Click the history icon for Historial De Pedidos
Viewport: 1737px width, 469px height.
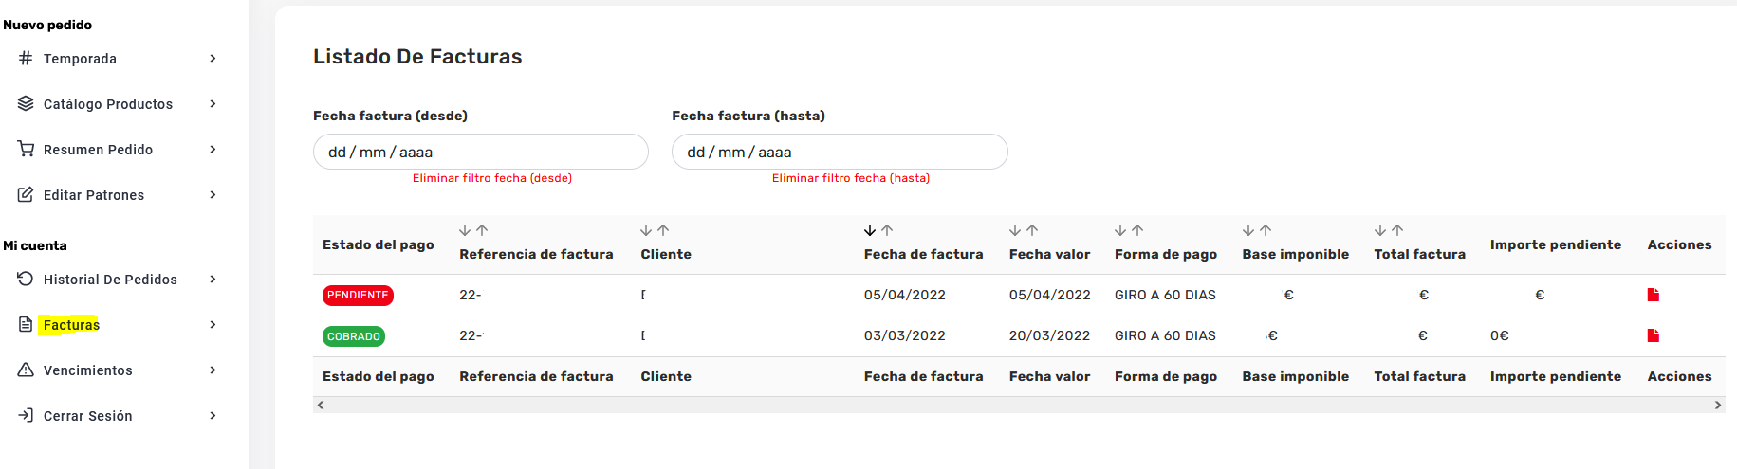coord(26,279)
